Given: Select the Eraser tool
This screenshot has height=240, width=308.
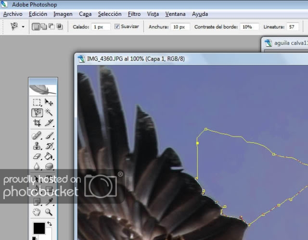Looking at the screenshot, I should (x=37, y=156).
